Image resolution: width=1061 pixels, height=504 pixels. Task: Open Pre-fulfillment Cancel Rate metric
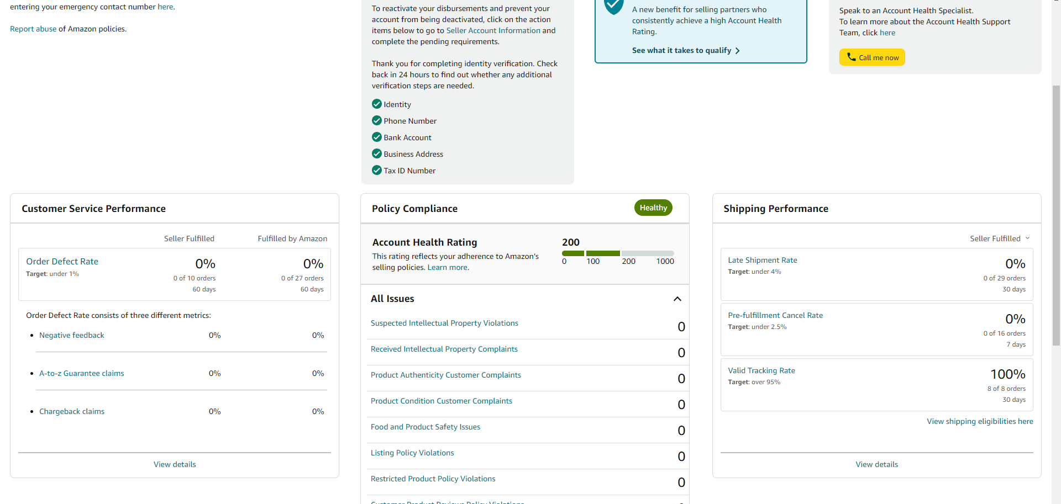pyautogui.click(x=775, y=315)
